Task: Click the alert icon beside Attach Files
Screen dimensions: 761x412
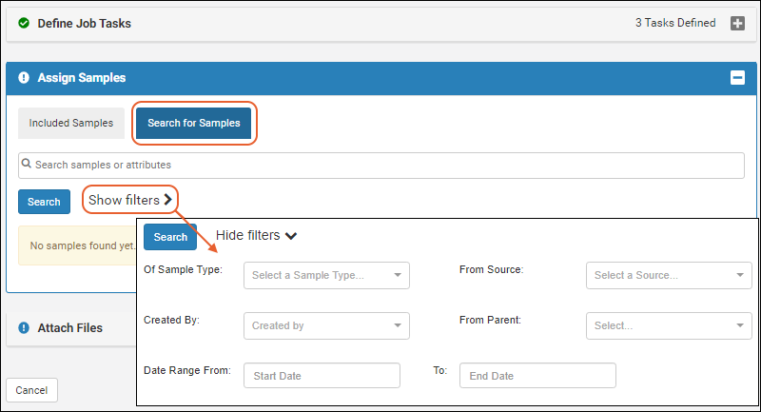Action: click(24, 328)
